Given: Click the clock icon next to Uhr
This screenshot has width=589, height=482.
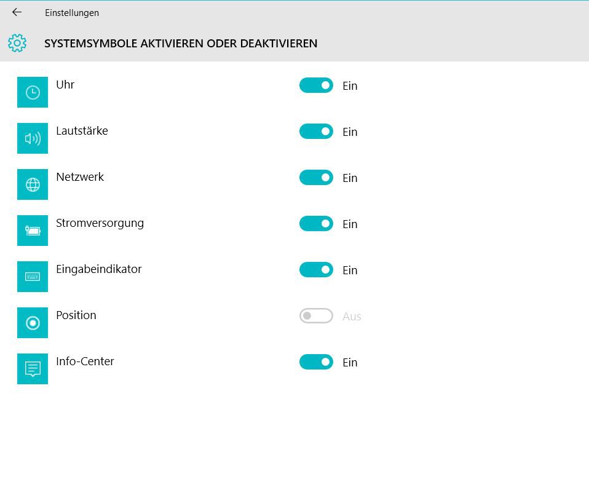Looking at the screenshot, I should click(x=33, y=92).
